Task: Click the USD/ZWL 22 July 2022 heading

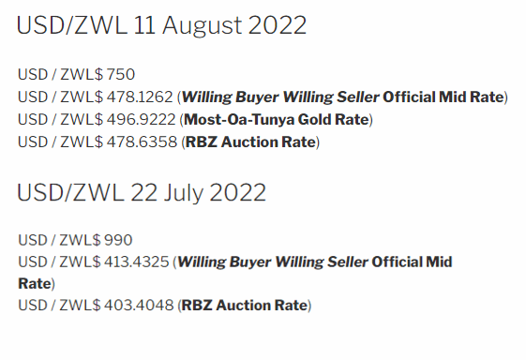Action: 142,193
